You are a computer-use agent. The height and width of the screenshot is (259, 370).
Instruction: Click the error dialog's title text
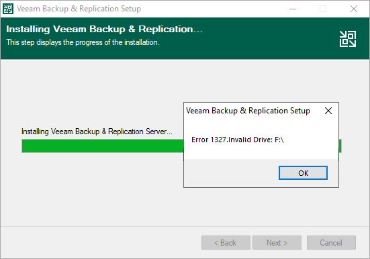click(248, 111)
